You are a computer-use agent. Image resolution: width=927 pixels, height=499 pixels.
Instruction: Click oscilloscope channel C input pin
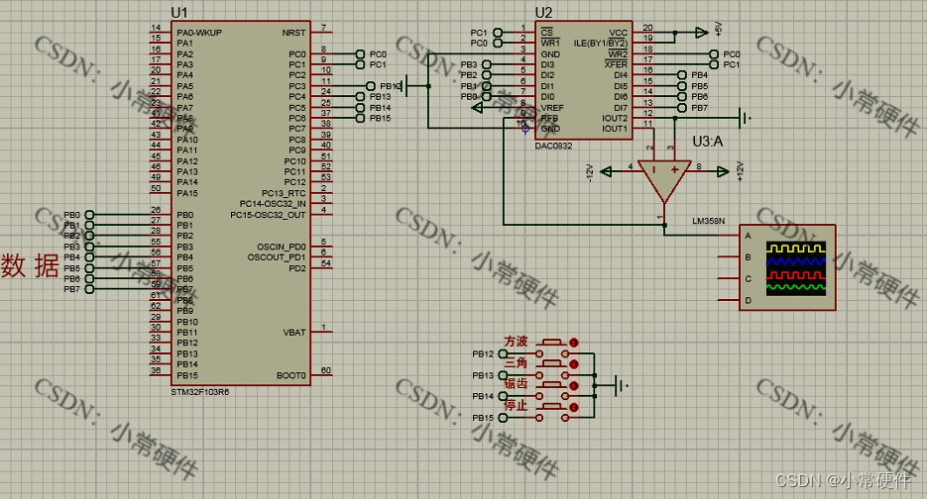pos(729,278)
